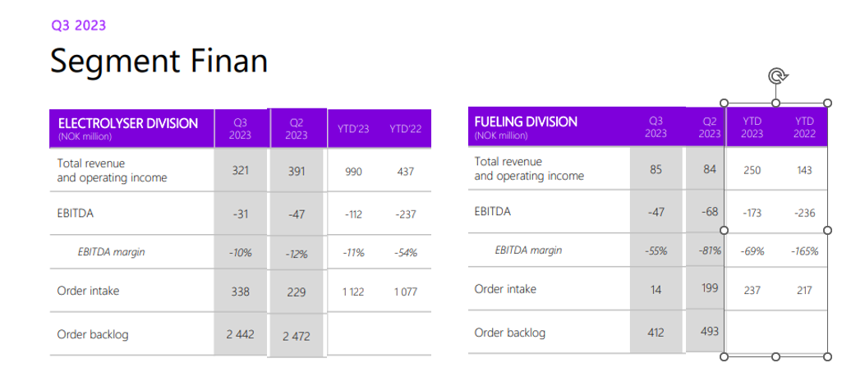Viewport: 865px width, 386px height.
Task: Click the "Segment Finan" slide title
Action: pos(159,62)
